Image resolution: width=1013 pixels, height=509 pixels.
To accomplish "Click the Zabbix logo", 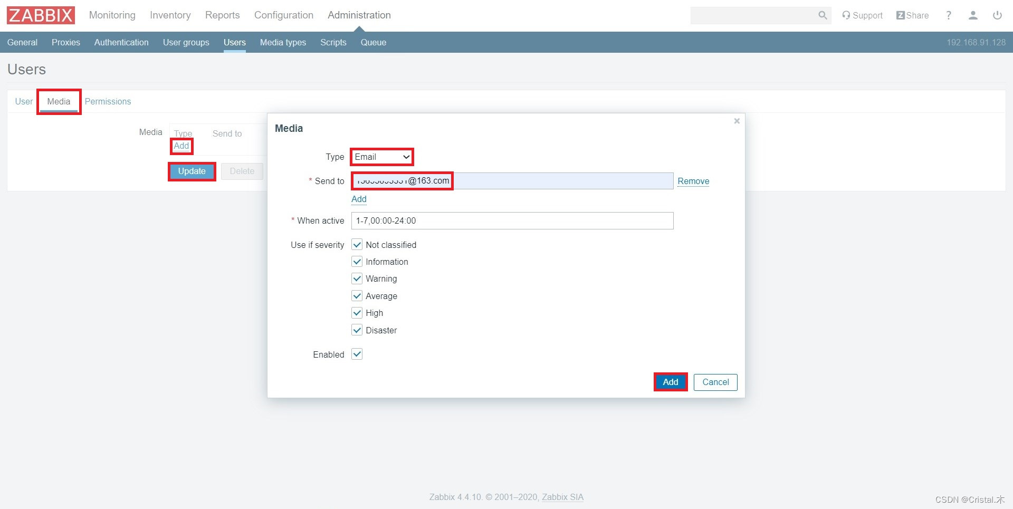I will [41, 15].
